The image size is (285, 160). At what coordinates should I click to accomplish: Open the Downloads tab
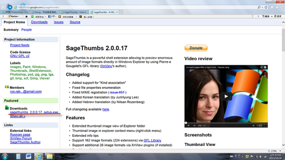pyautogui.click(x=39, y=22)
